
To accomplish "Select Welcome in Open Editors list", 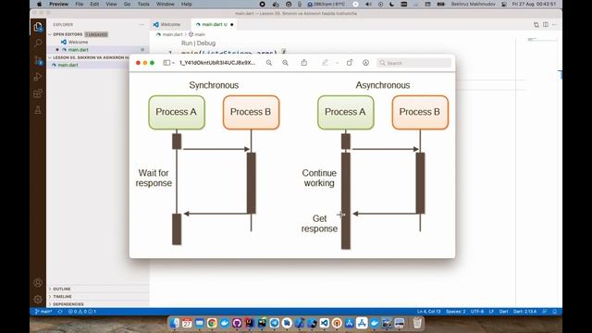I will point(98,42).
